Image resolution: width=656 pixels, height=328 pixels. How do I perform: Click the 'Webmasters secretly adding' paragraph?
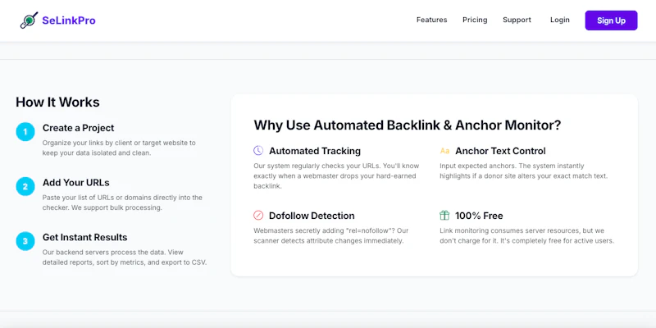coord(331,235)
